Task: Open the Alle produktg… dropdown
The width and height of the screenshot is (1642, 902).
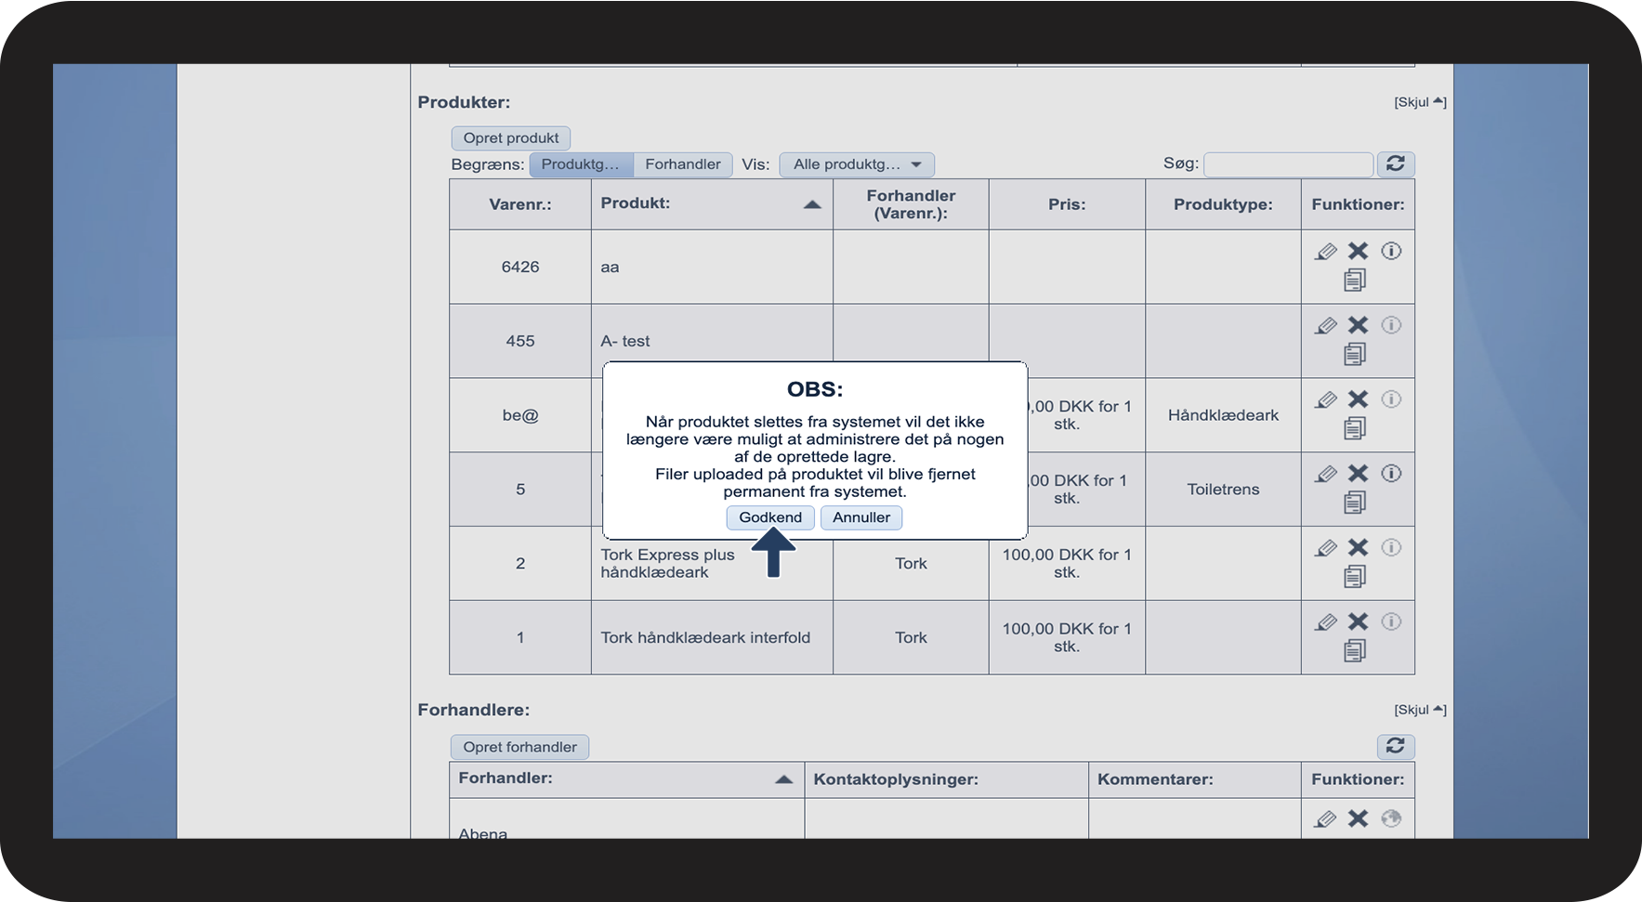Action: (856, 164)
